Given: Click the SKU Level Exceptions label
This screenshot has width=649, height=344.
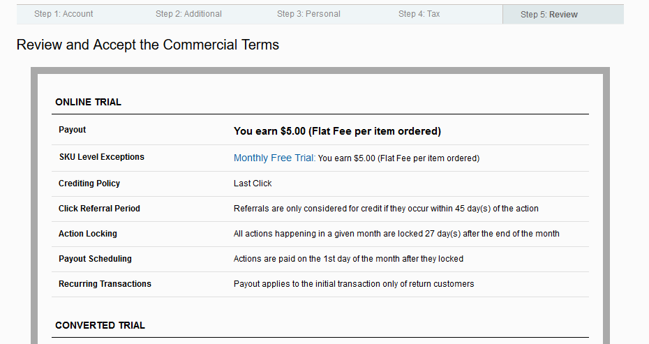Looking at the screenshot, I should tap(101, 157).
